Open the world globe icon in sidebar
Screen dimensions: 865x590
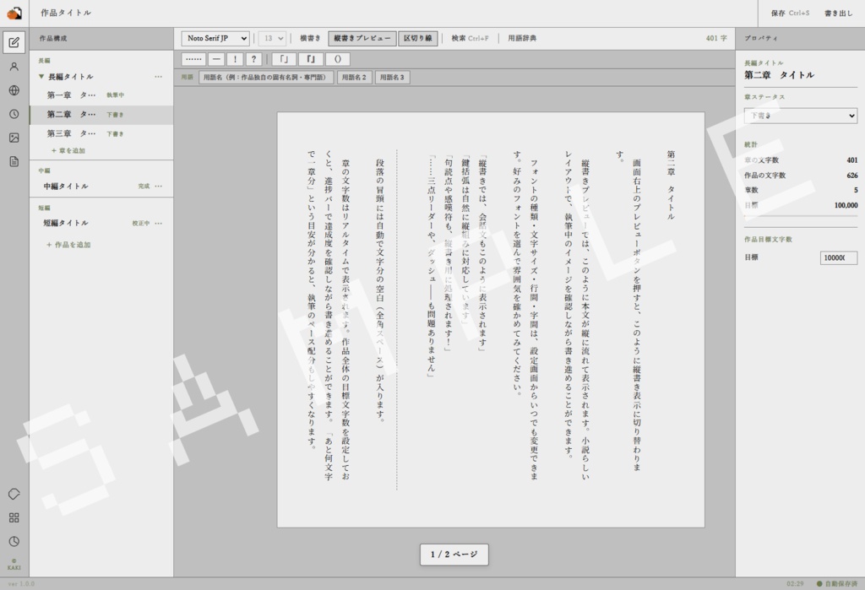pyautogui.click(x=14, y=90)
